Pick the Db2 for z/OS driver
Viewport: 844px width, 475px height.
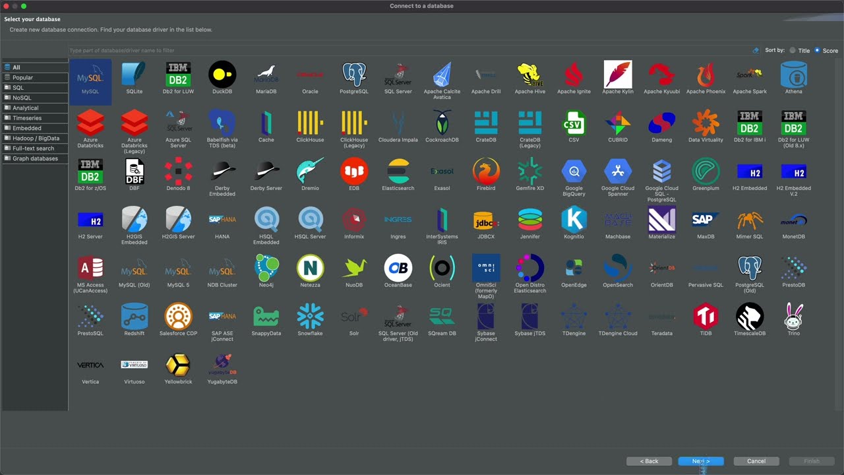pos(90,175)
